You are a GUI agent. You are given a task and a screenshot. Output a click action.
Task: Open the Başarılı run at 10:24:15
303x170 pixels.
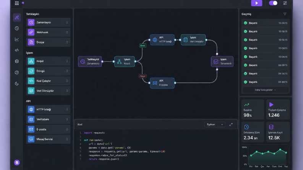point(266,23)
